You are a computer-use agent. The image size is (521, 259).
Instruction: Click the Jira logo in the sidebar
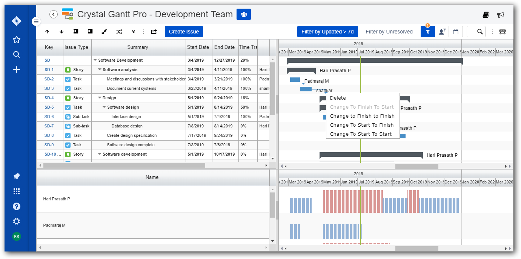(17, 21)
